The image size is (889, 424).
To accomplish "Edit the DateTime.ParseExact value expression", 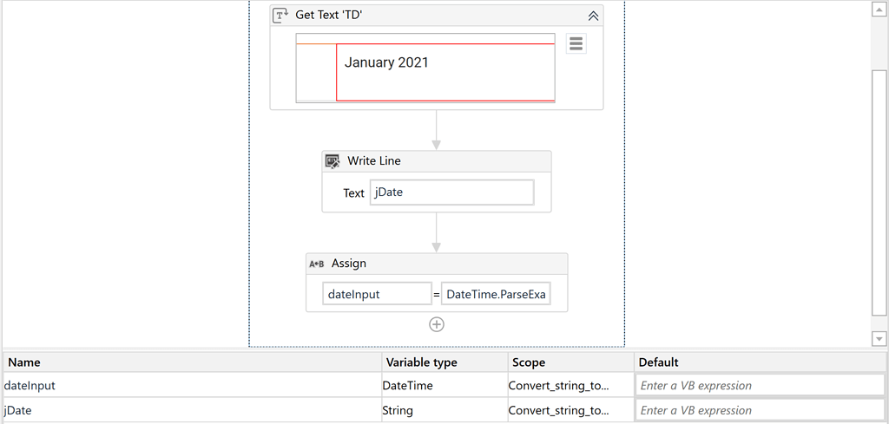I will pyautogui.click(x=495, y=295).
